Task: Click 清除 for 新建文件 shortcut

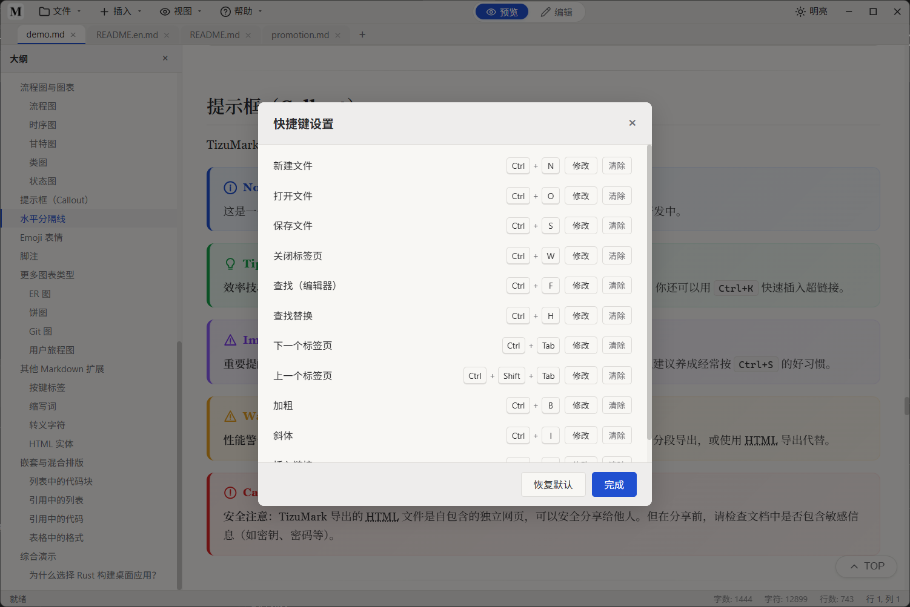Action: pos(617,166)
